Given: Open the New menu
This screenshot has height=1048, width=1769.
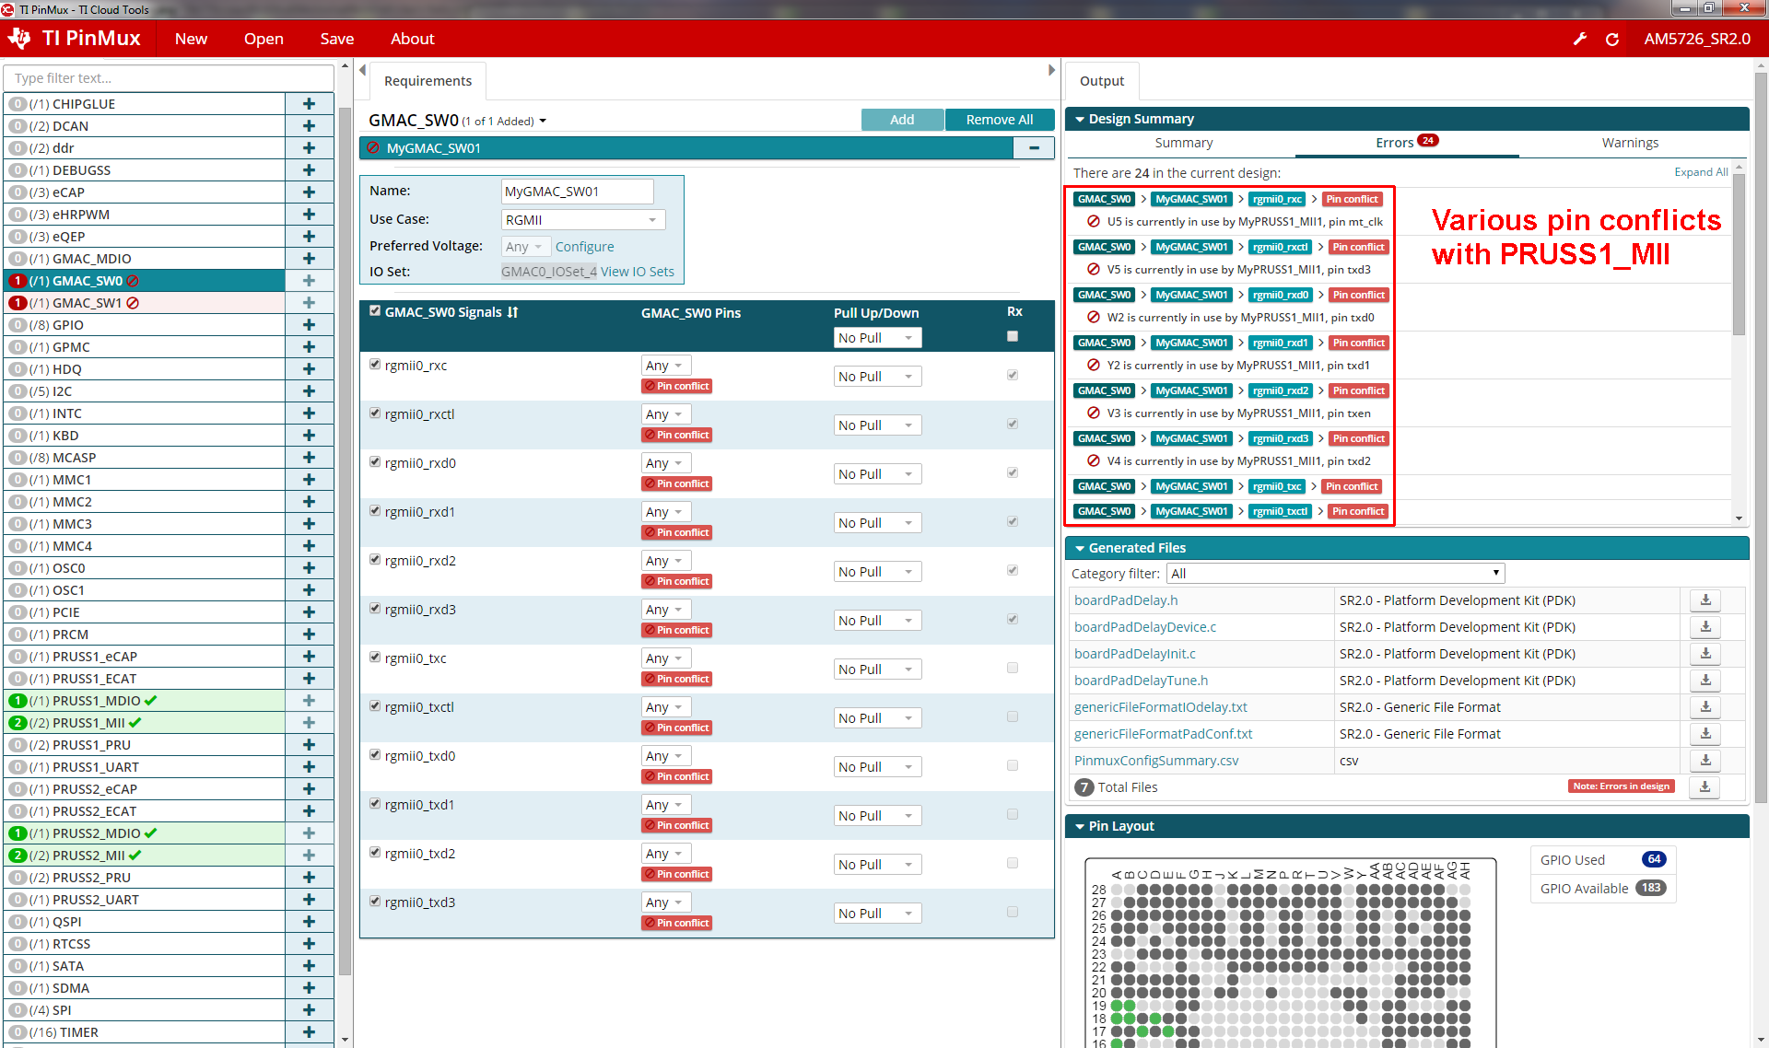Looking at the screenshot, I should [191, 39].
